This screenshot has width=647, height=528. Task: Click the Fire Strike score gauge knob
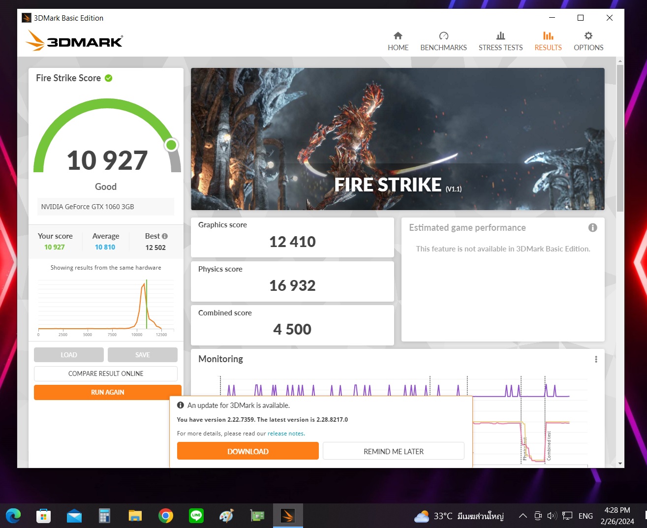point(171,145)
